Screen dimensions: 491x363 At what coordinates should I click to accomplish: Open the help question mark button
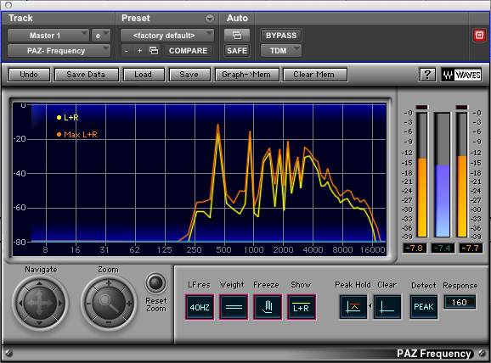click(427, 75)
